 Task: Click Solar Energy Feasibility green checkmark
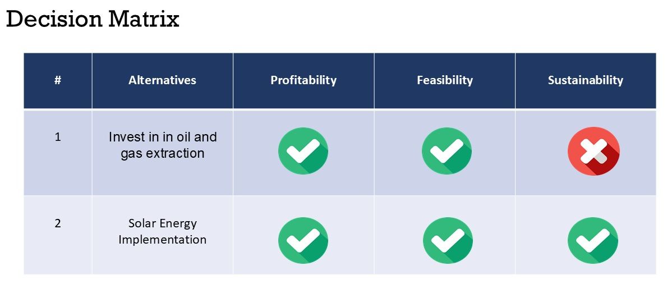(x=447, y=240)
